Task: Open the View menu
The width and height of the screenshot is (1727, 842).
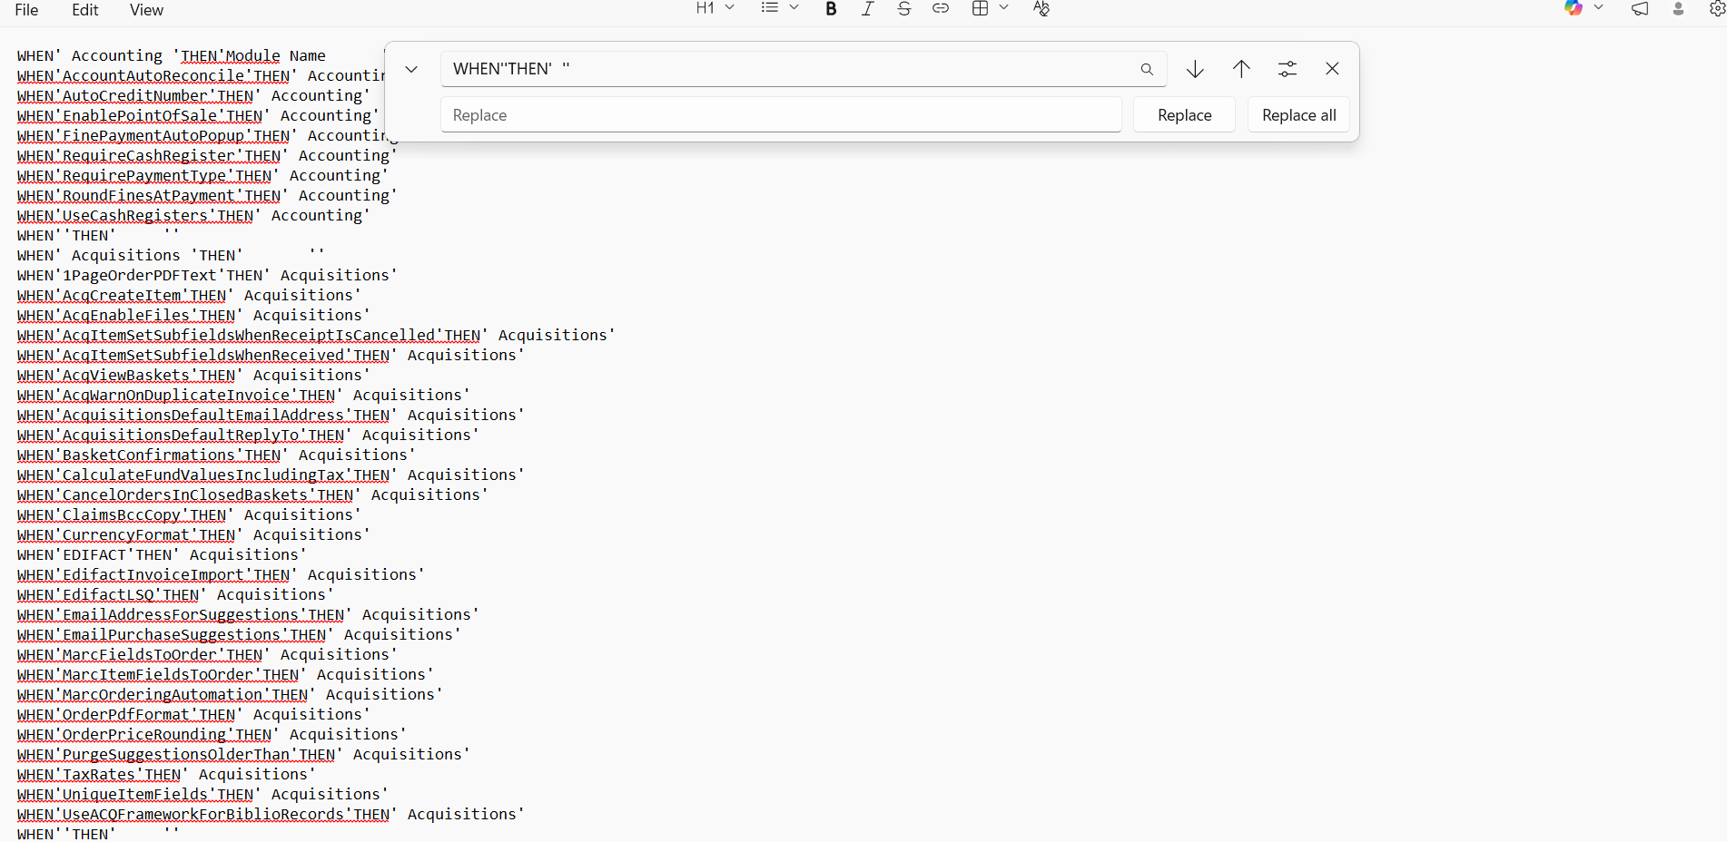Action: pyautogui.click(x=146, y=10)
